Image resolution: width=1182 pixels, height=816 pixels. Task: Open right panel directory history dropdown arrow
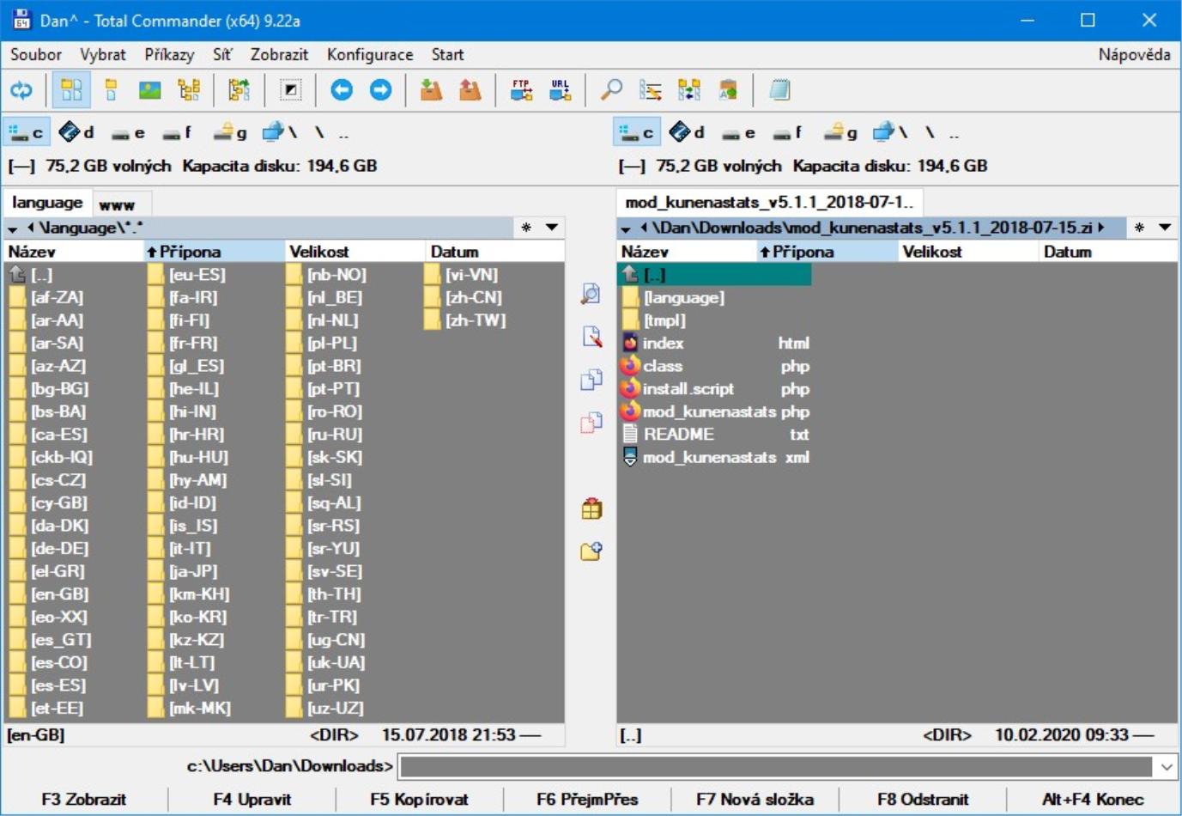pos(1165,228)
